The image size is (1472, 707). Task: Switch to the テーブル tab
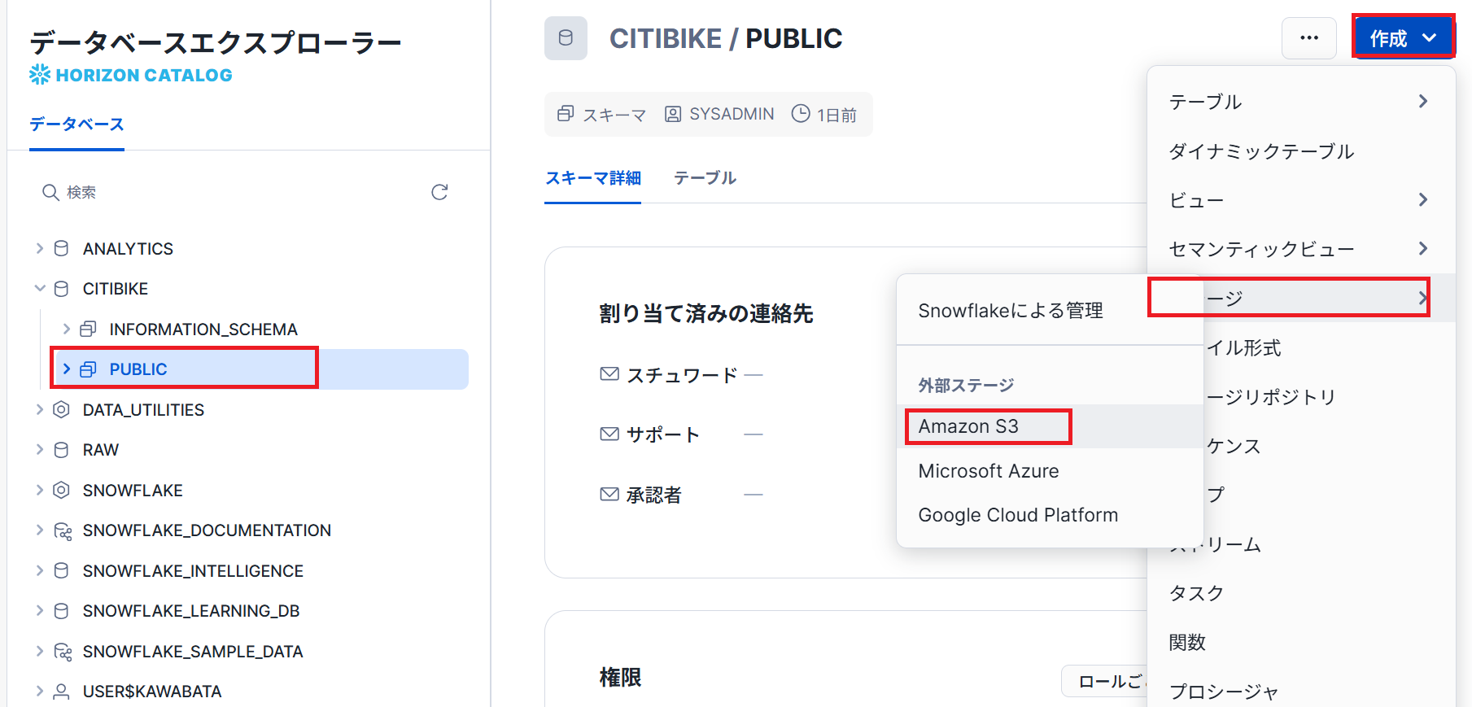coord(705,177)
